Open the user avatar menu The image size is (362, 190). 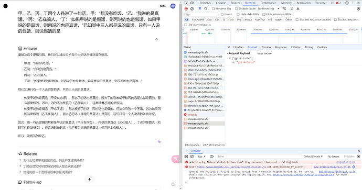coord(173,6)
